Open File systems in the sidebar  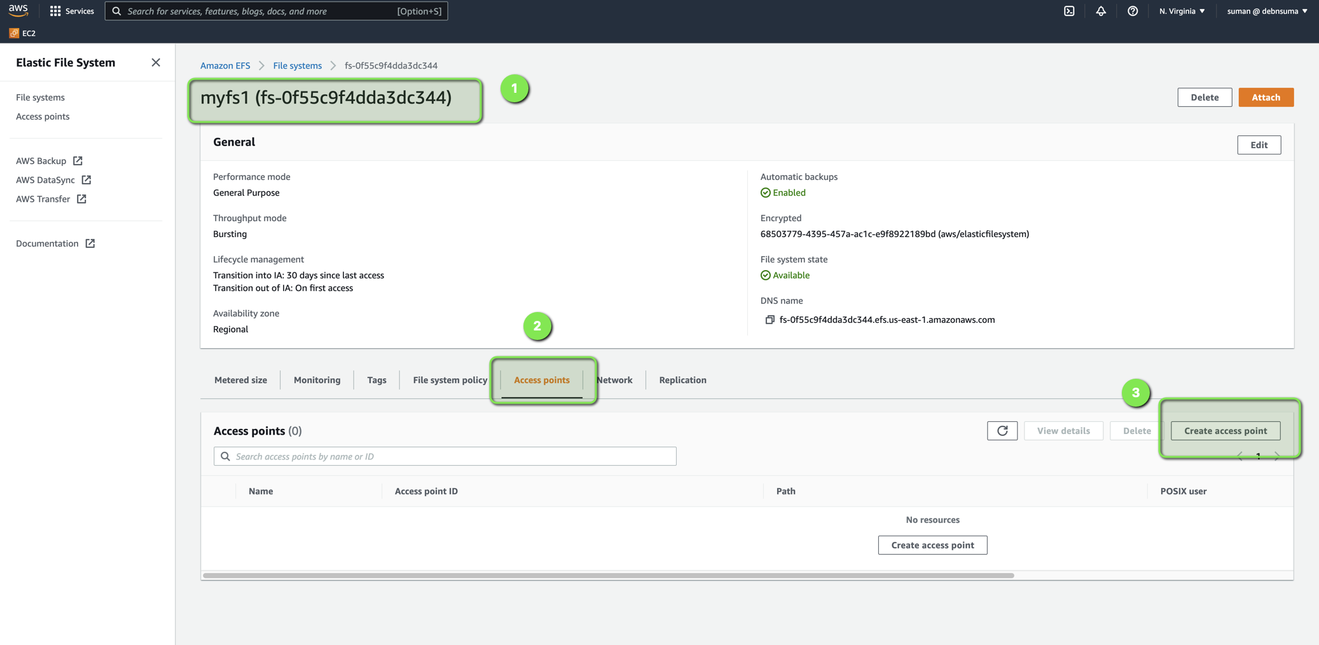click(40, 97)
